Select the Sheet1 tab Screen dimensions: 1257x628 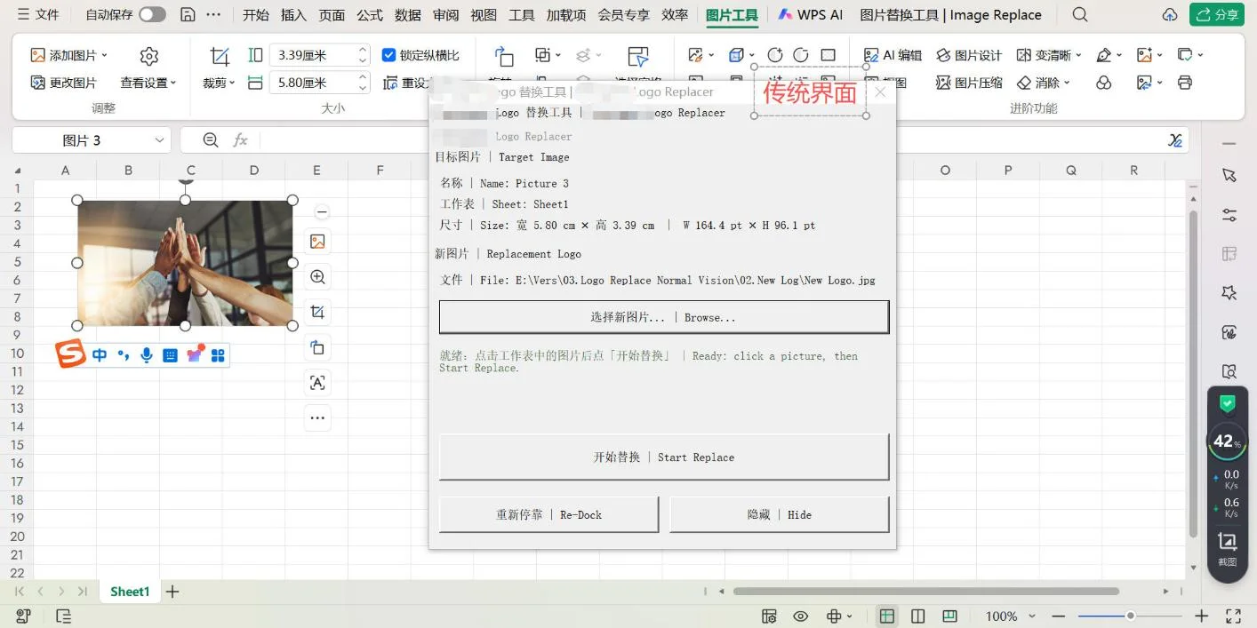point(130,592)
